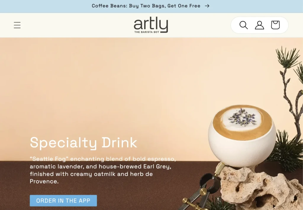Click the arrow in the announcement bar

click(x=207, y=6)
